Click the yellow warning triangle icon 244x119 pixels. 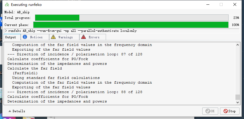click(x=53, y=37)
